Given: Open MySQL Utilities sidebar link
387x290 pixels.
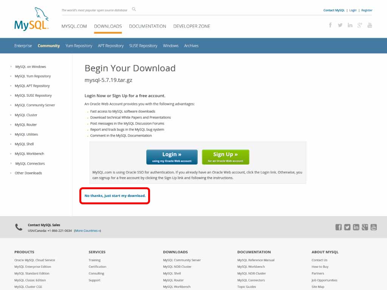Looking at the screenshot, I should coord(26,134).
